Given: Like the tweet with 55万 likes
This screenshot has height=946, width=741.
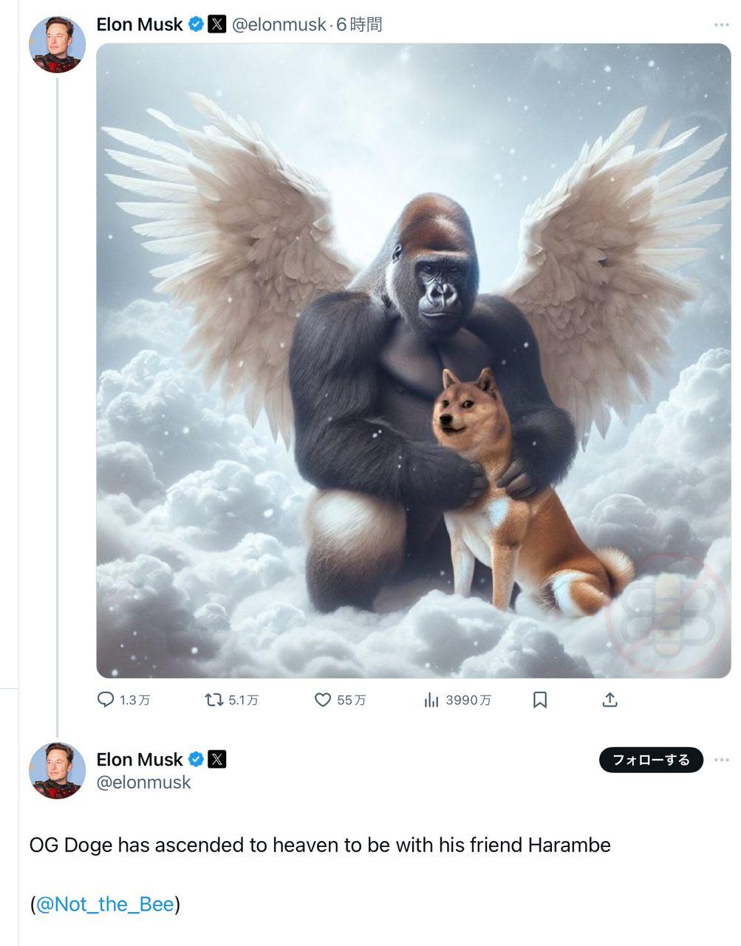Looking at the screenshot, I should click(x=323, y=699).
